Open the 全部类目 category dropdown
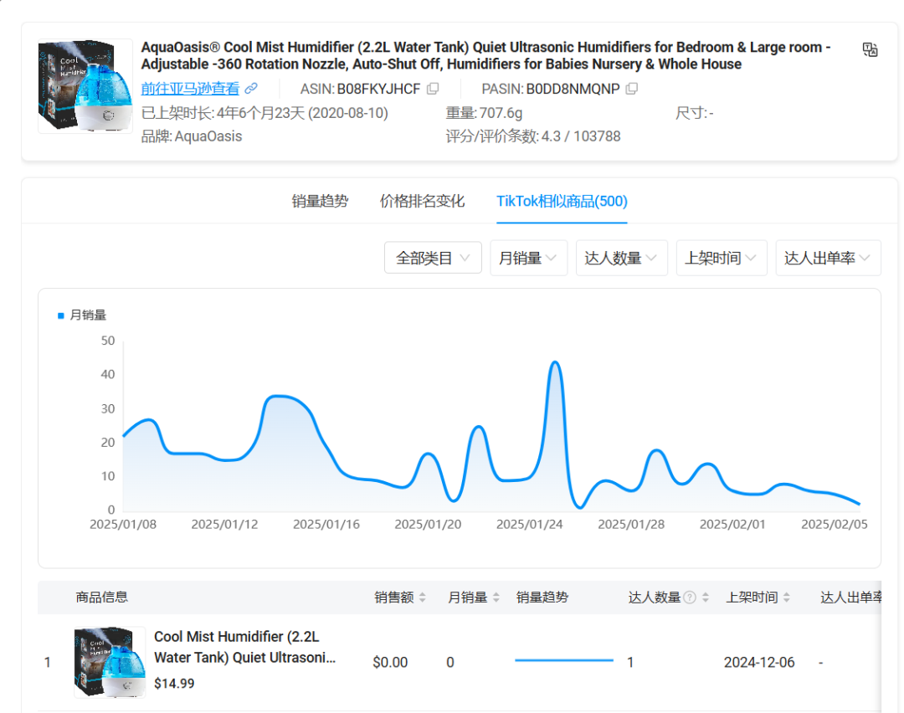Screen dimensions: 904x713 coord(433,258)
